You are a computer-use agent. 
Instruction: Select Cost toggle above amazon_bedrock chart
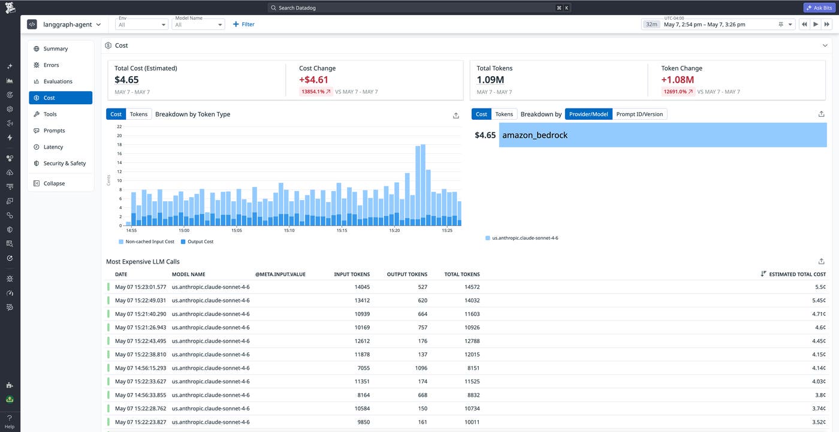click(x=482, y=114)
